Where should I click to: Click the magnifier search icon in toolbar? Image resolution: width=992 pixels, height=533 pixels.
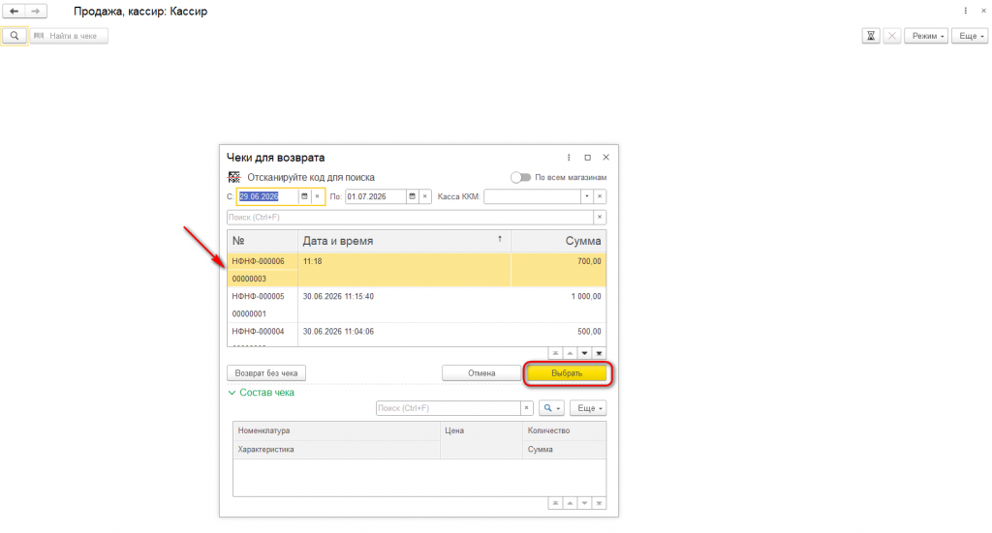pos(15,36)
